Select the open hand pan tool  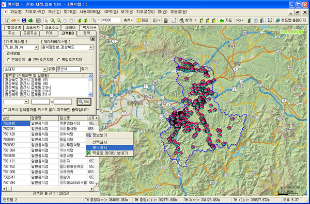click(65, 20)
